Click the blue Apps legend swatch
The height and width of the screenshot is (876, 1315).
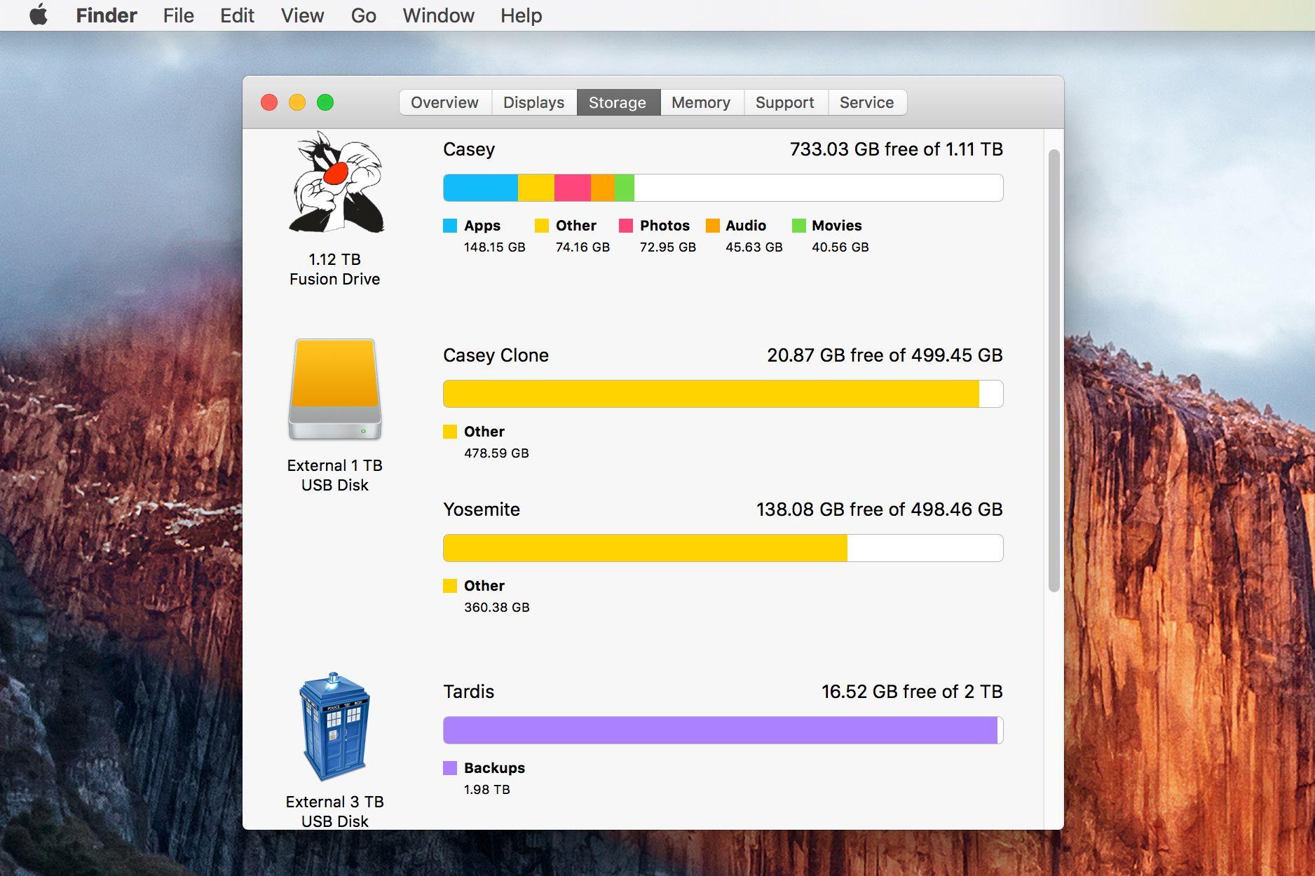click(x=450, y=226)
